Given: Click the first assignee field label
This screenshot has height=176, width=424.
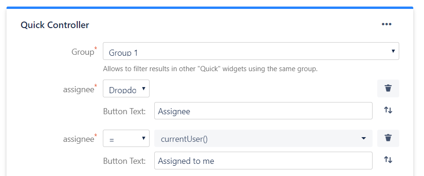Looking at the screenshot, I should pos(79,89).
